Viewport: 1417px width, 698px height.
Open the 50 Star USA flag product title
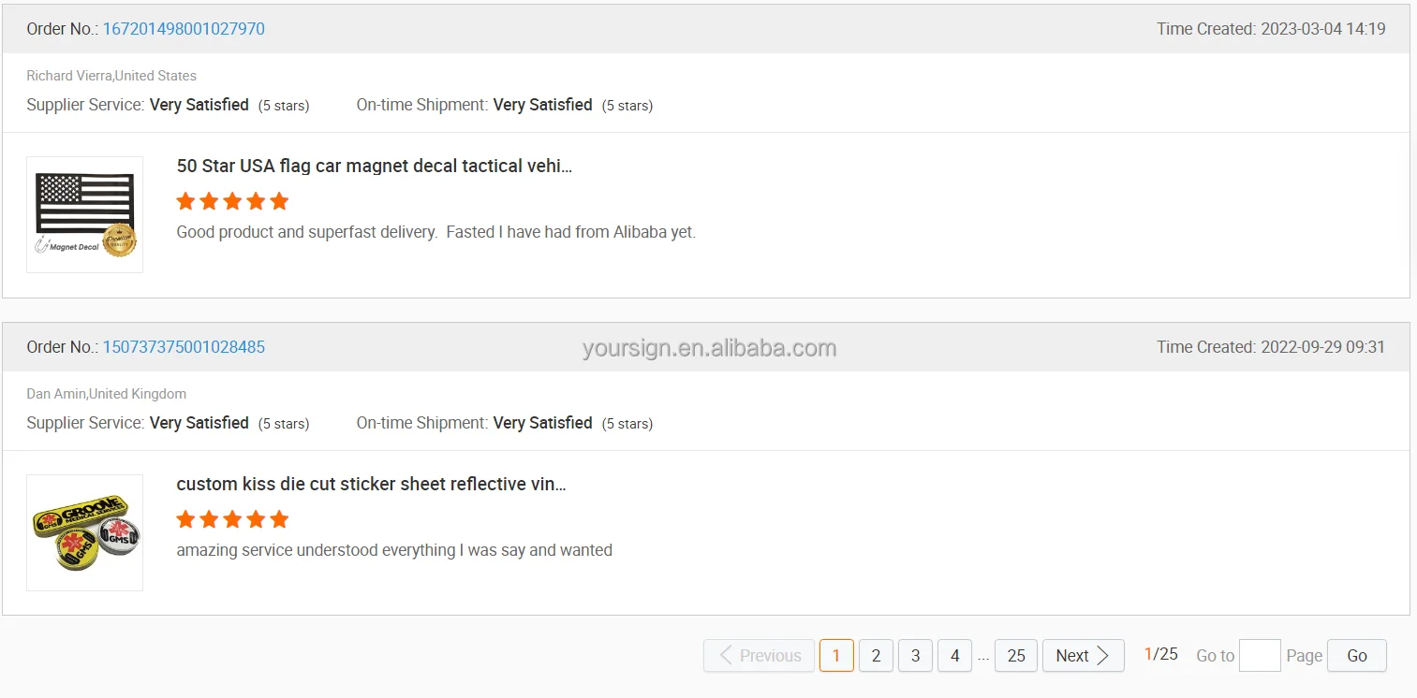tap(374, 167)
